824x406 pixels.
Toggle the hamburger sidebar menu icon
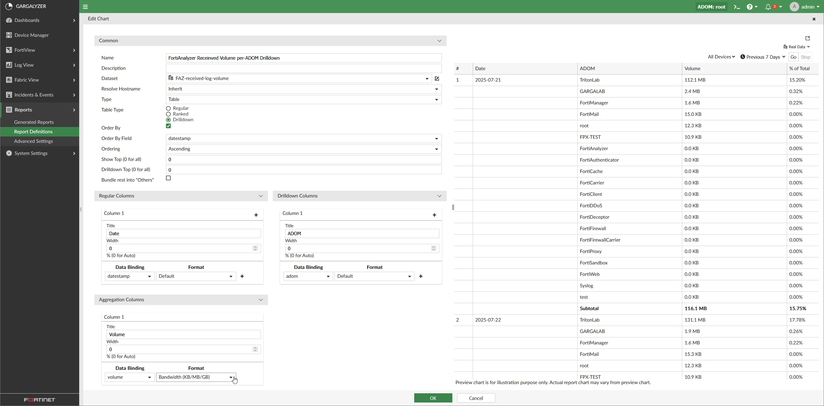86,7
